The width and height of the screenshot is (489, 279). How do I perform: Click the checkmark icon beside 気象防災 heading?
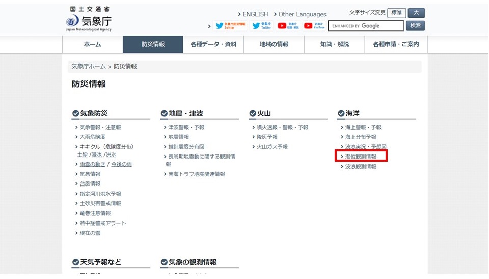pyautogui.click(x=75, y=113)
